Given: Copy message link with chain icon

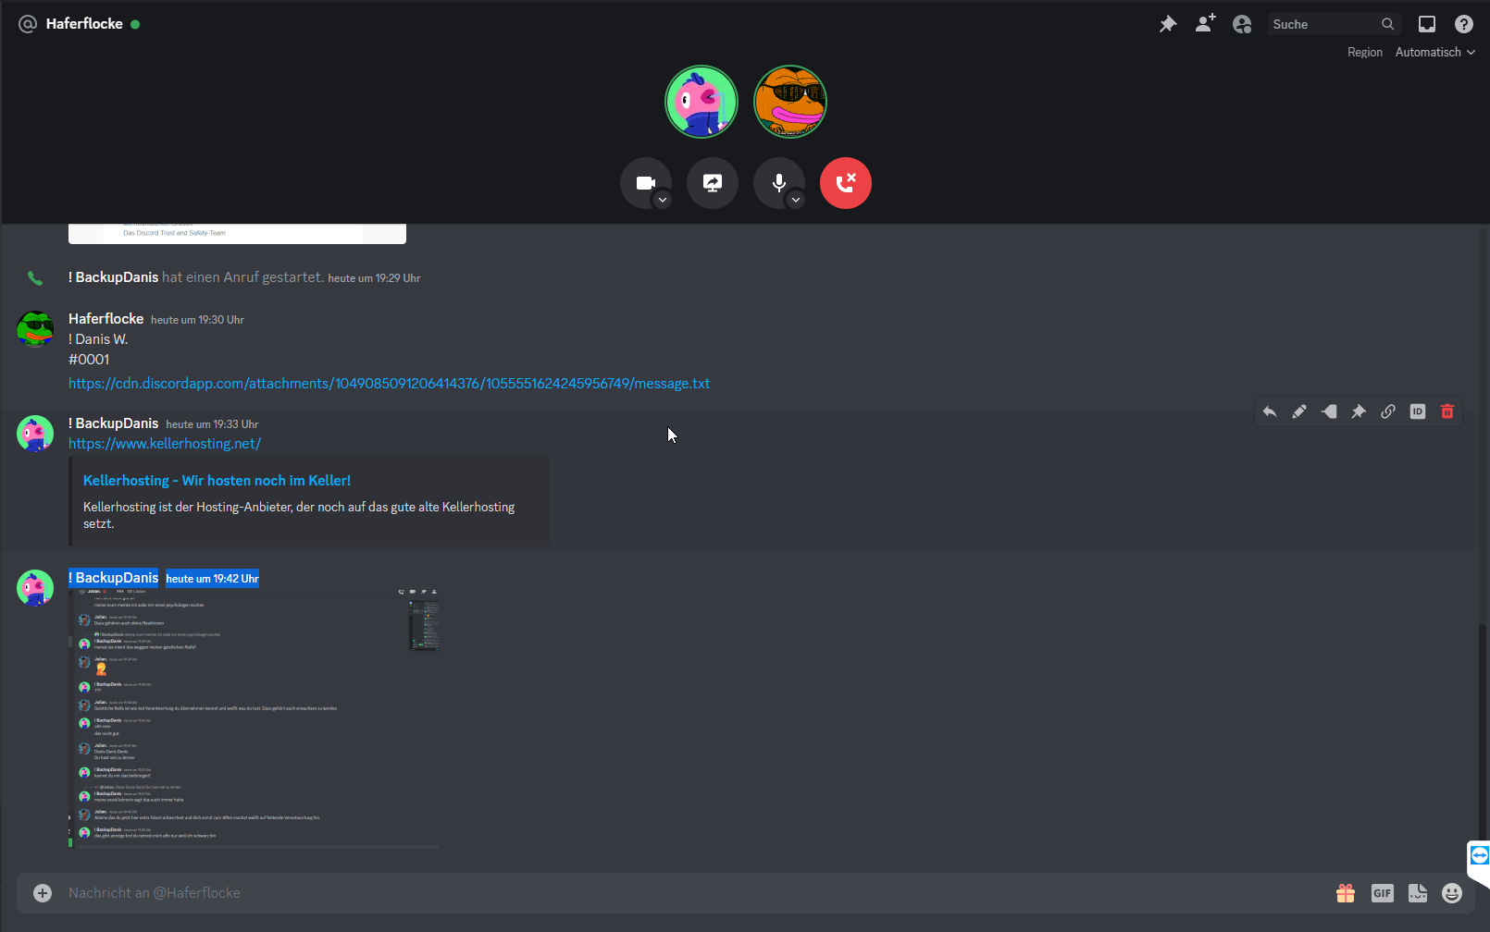Looking at the screenshot, I should click(x=1388, y=412).
